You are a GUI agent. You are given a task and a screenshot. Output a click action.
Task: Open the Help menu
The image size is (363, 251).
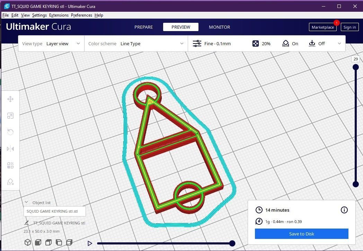click(x=99, y=15)
